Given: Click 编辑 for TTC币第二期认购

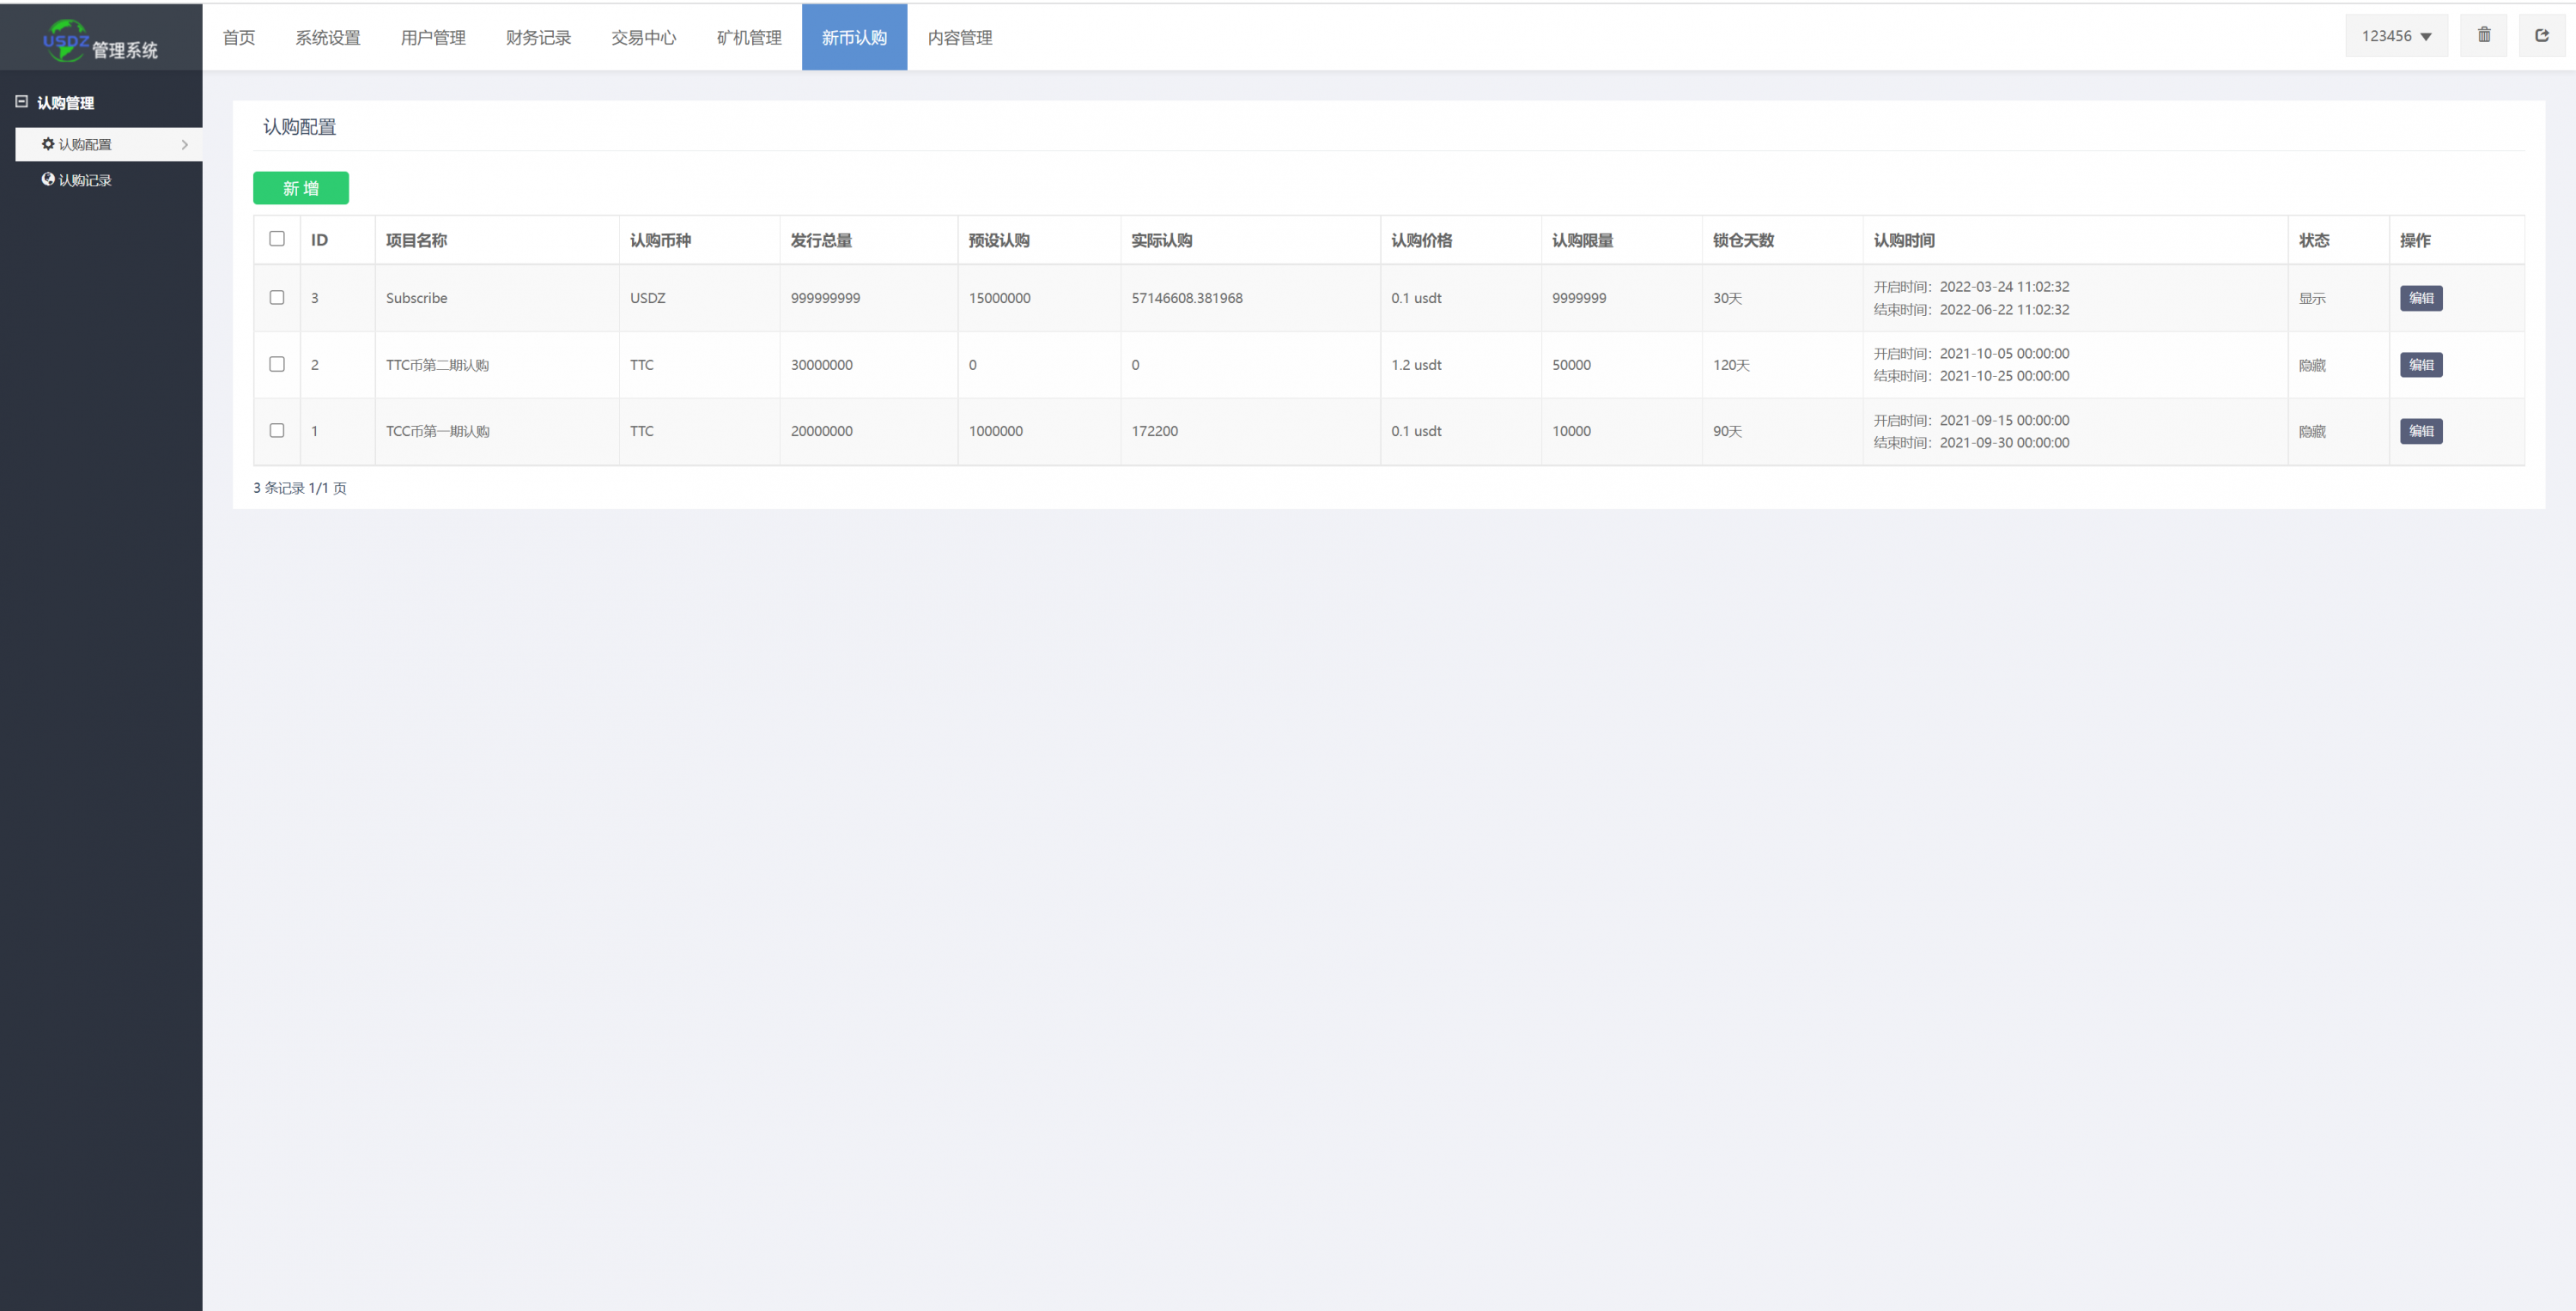Looking at the screenshot, I should (2420, 365).
